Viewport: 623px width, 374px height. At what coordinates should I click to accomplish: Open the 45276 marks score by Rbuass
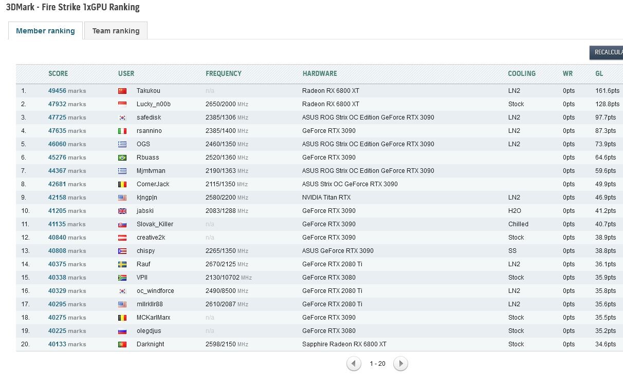click(x=67, y=158)
